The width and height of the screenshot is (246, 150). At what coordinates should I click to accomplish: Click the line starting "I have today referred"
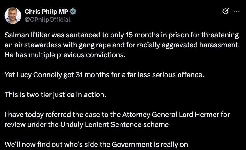pyautogui.click(x=117, y=115)
